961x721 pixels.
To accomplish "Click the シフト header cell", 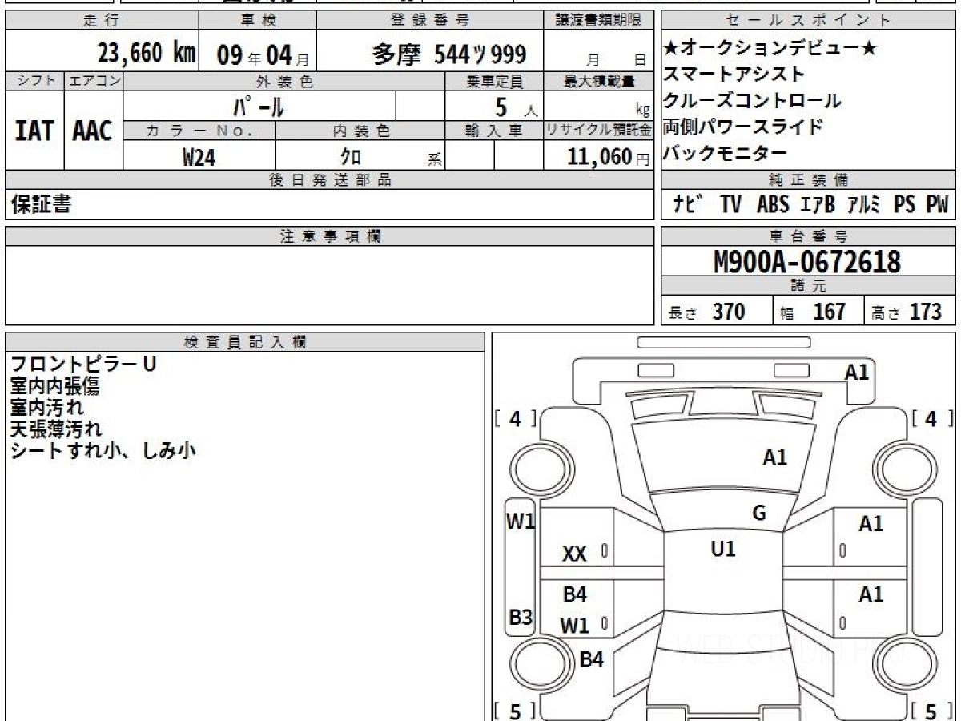I will (x=34, y=81).
